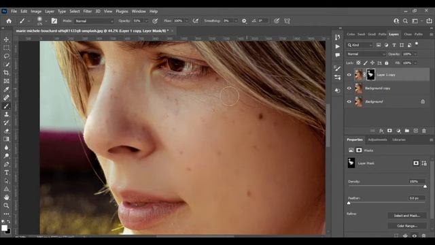This screenshot has width=435, height=245.
Task: Open brush blending Mode dropdown
Action: (x=94, y=21)
